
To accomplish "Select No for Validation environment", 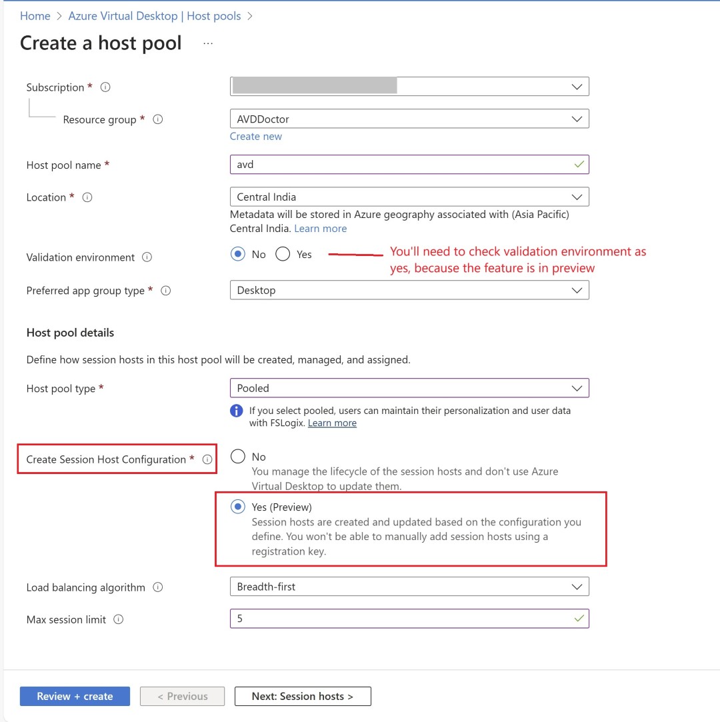I will pos(238,254).
